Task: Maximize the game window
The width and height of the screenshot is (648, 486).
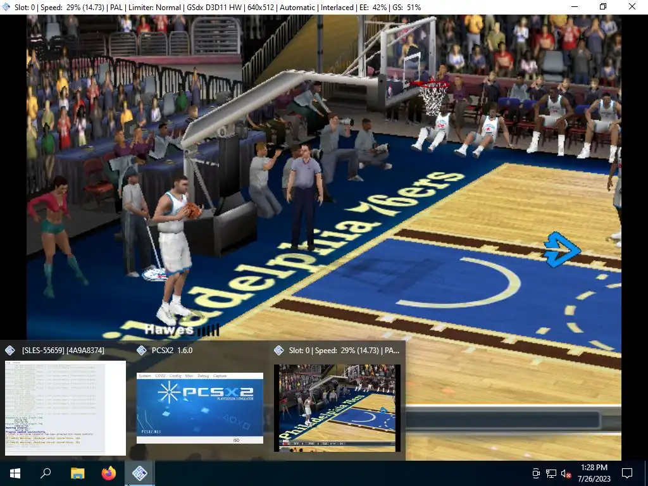Action: point(603,6)
